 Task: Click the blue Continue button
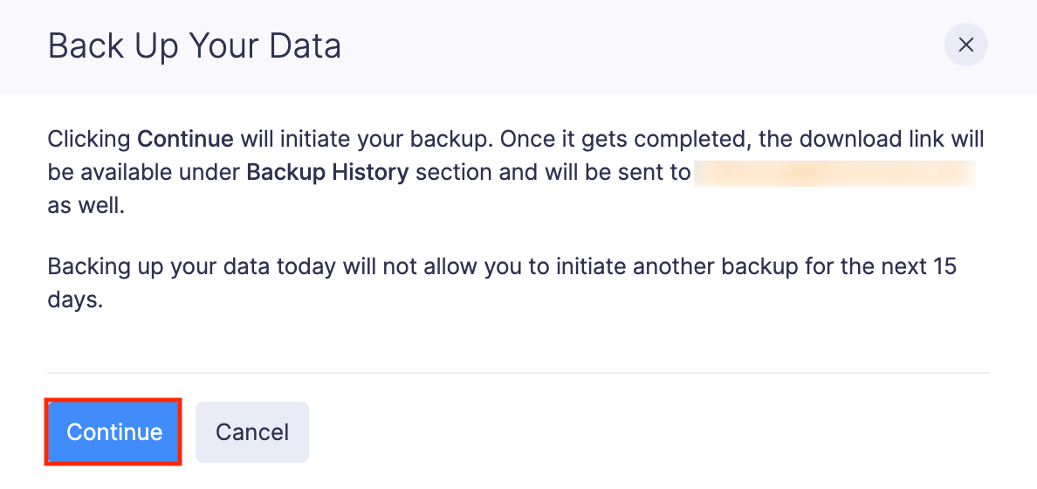(113, 432)
